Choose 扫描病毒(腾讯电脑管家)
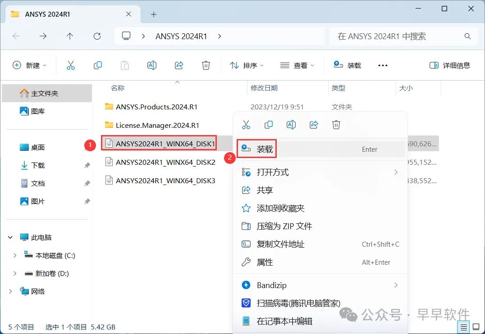 pos(320,303)
